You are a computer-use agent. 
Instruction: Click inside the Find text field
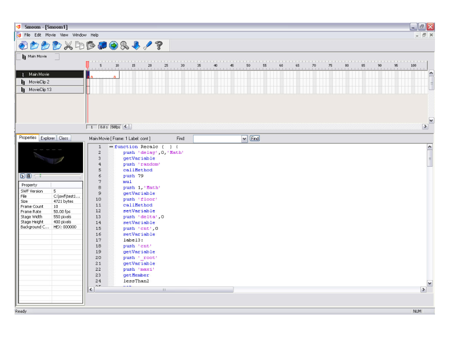[217, 138]
